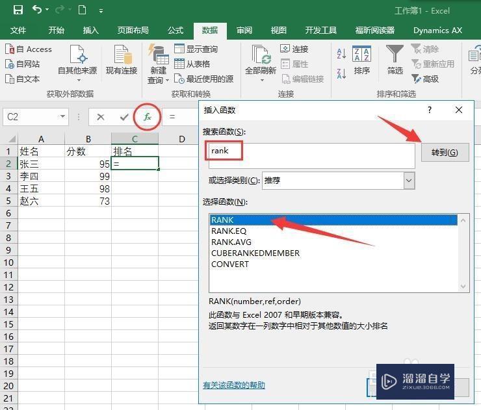Import data 自网站

click(22, 64)
